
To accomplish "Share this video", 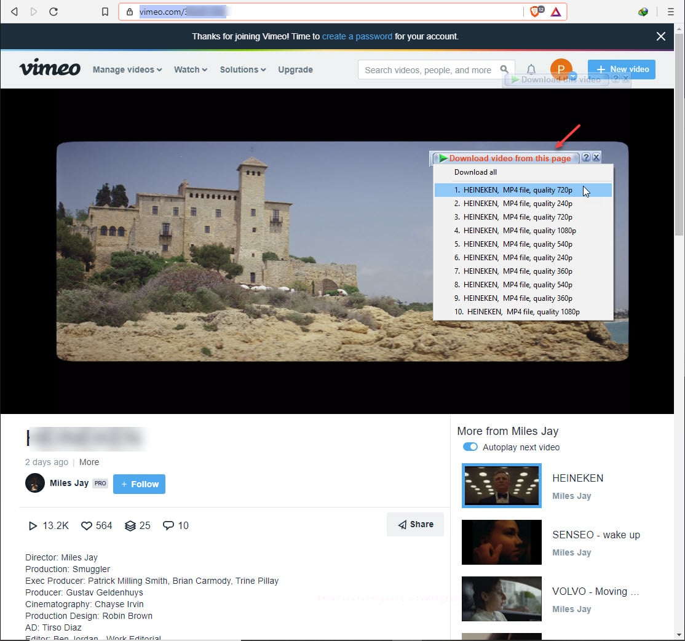I will click(x=415, y=524).
